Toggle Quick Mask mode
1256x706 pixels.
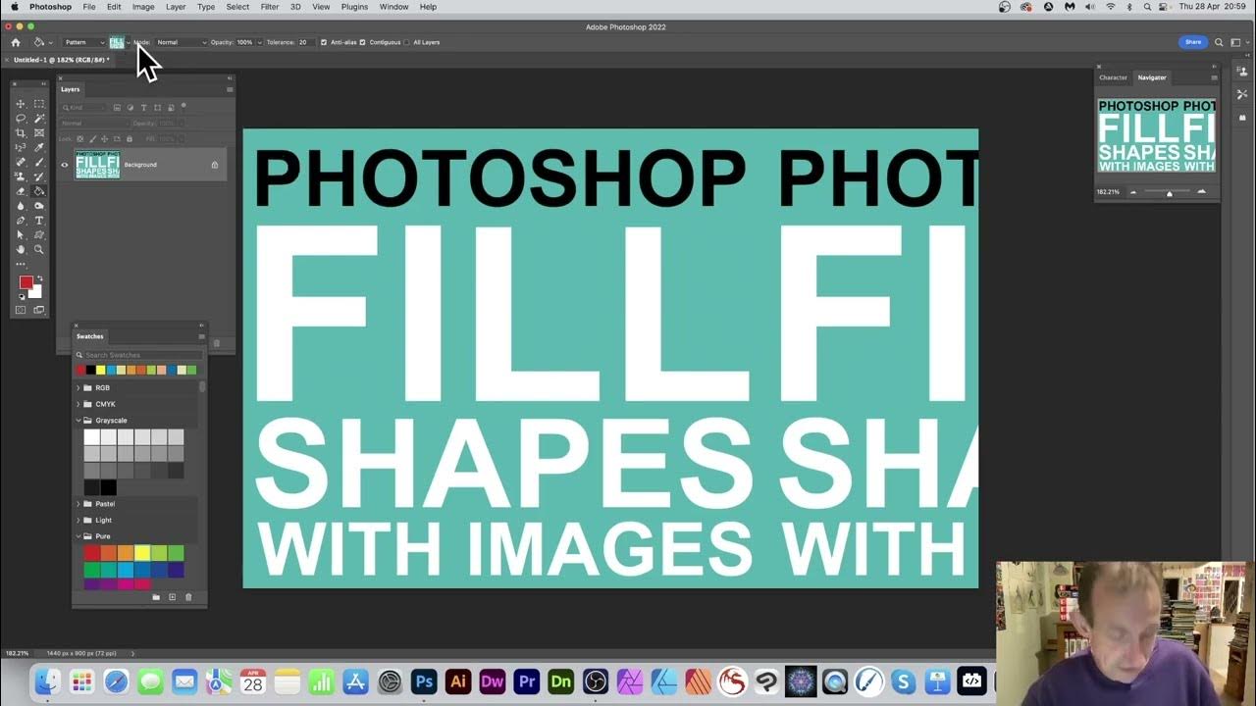(x=22, y=310)
